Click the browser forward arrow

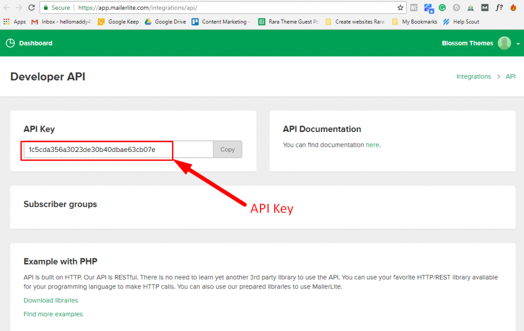[x=19, y=7]
